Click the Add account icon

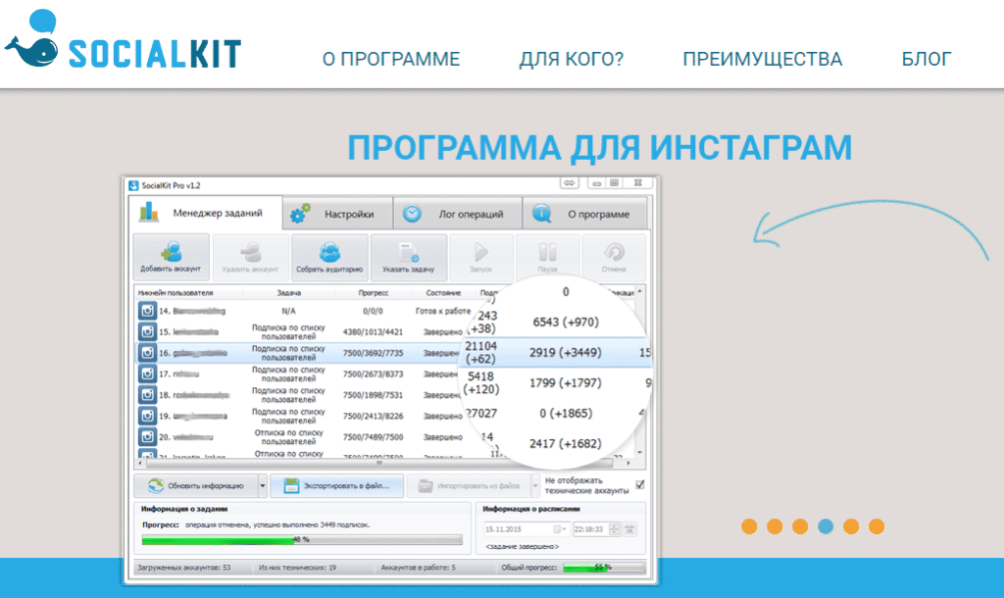pos(171,251)
